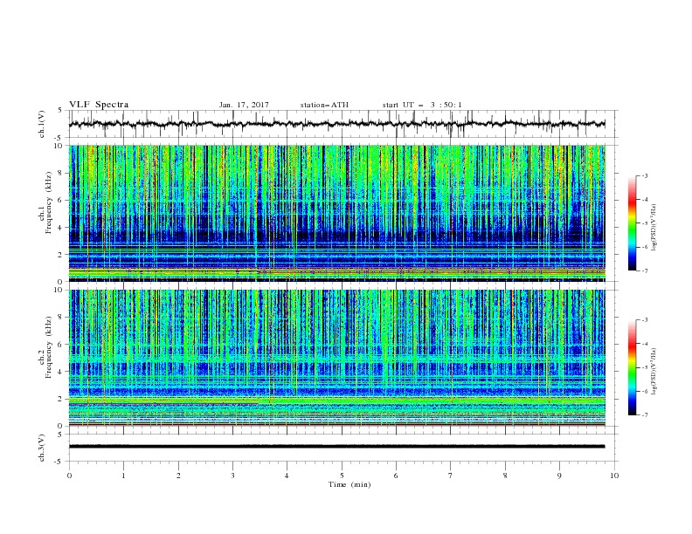
Task: Click the "-5" tick of upper color bar
Action: [644, 223]
